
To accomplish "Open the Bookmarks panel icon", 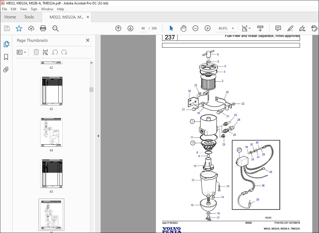I will click(x=6, y=57).
